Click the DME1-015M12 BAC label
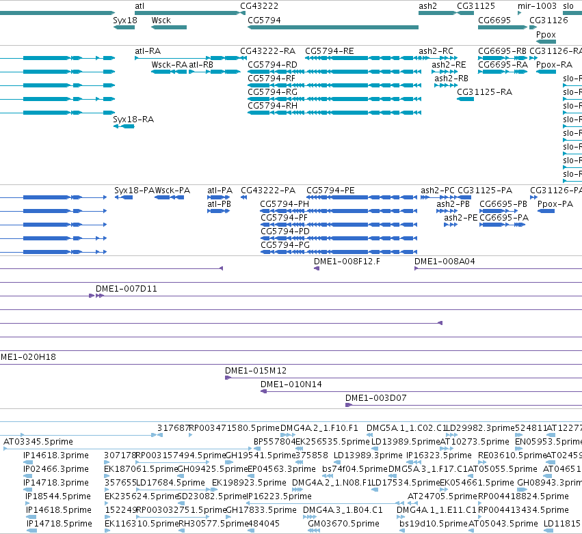The width and height of the screenshot is (582, 534). (256, 371)
